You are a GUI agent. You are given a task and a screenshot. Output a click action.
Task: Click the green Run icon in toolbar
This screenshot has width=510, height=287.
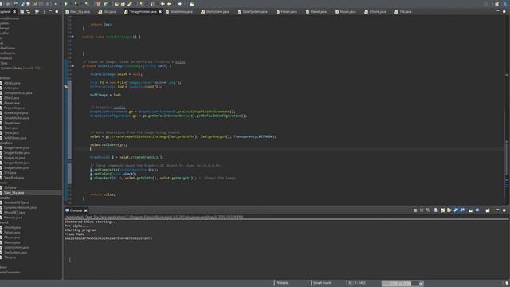pyautogui.click(x=66, y=4)
